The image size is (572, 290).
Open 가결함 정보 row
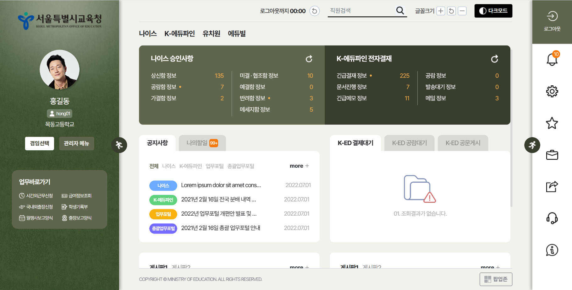coord(187,98)
